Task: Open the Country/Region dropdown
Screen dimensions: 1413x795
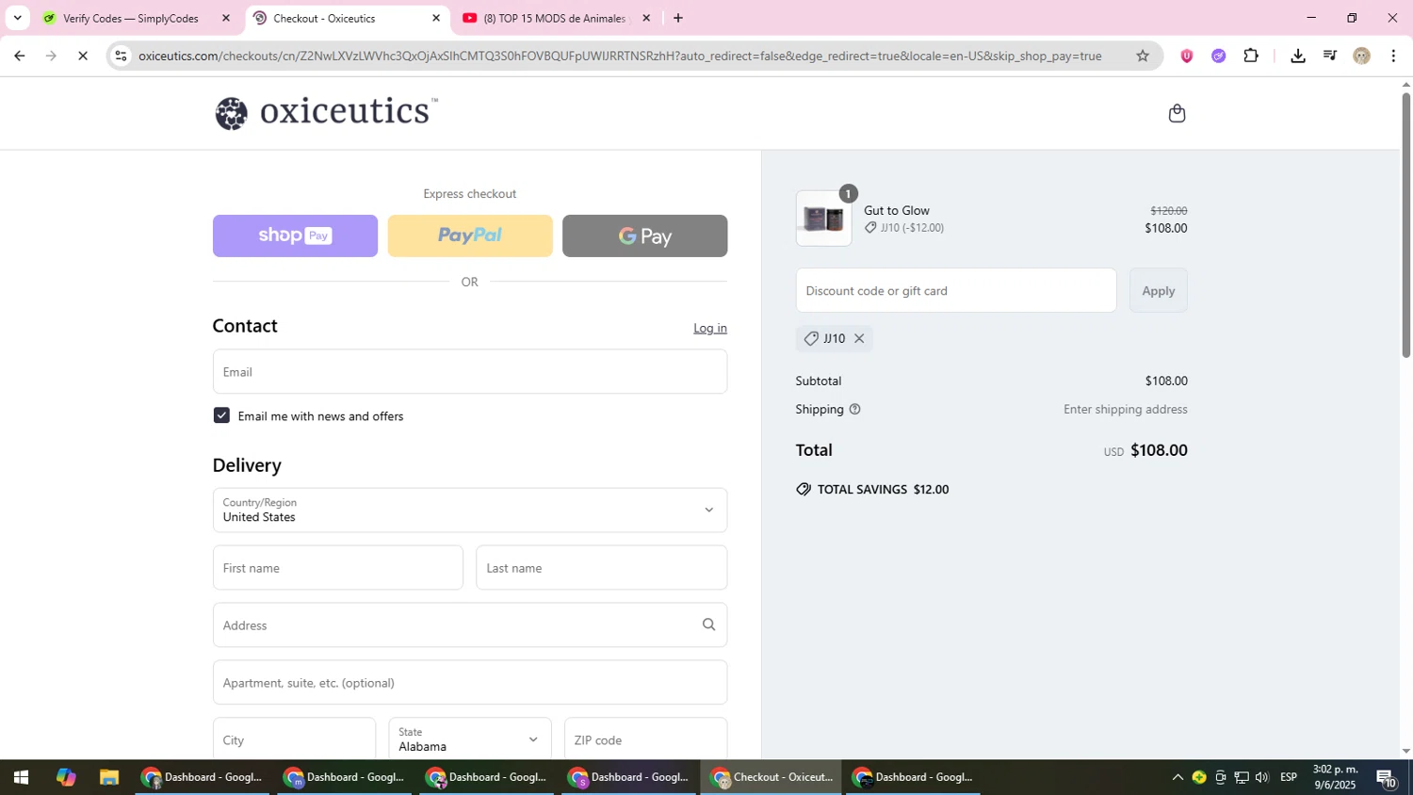Action: tap(470, 510)
